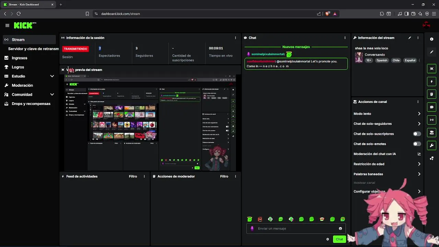Click the browser share icon
Viewport: 439px width, 247px height.
pos(319,14)
